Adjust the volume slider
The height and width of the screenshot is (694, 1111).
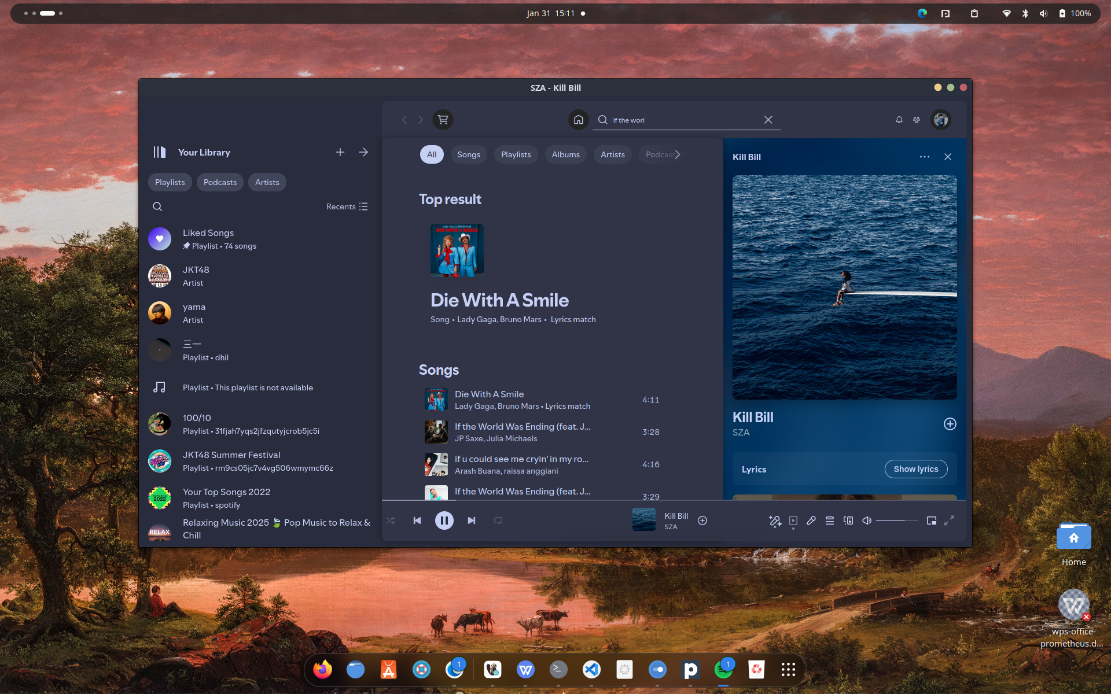897,520
